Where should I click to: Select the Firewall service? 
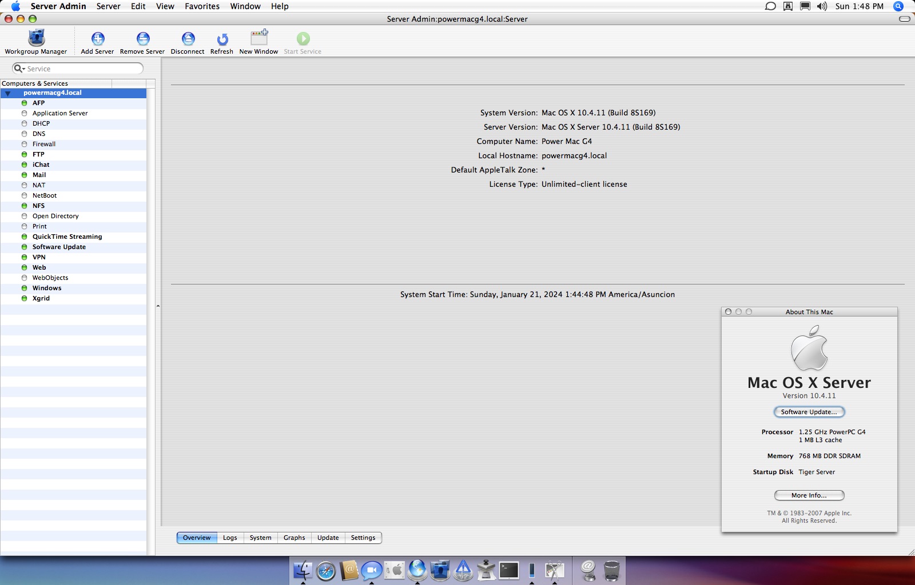tap(73, 144)
